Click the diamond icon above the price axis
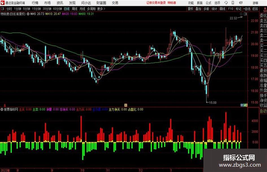 [x=241, y=14]
